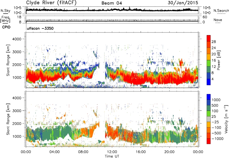Click the date '30/Jan/2015'
Screen dimensions: 229x158
click(x=183, y=3)
